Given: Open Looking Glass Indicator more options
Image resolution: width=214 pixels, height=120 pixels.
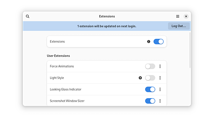Looking at the screenshot, I should [160, 89].
